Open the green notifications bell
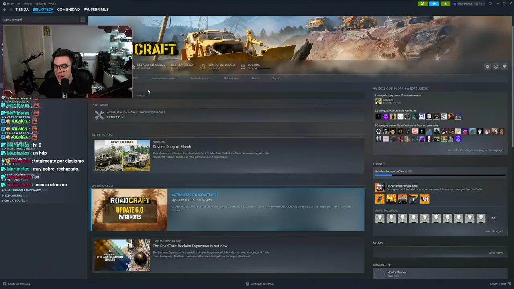The height and width of the screenshot is (289, 514). click(445, 4)
